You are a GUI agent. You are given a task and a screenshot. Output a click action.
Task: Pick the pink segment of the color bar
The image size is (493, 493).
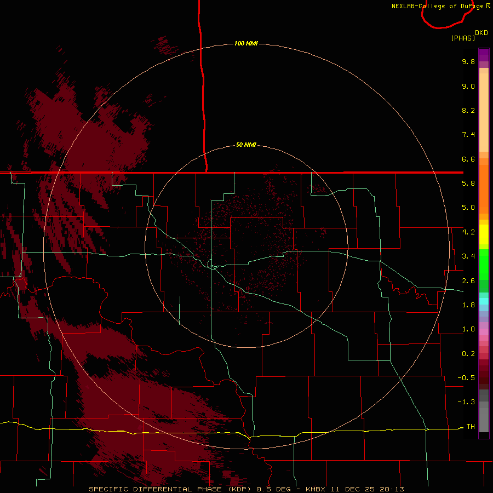tap(484, 332)
